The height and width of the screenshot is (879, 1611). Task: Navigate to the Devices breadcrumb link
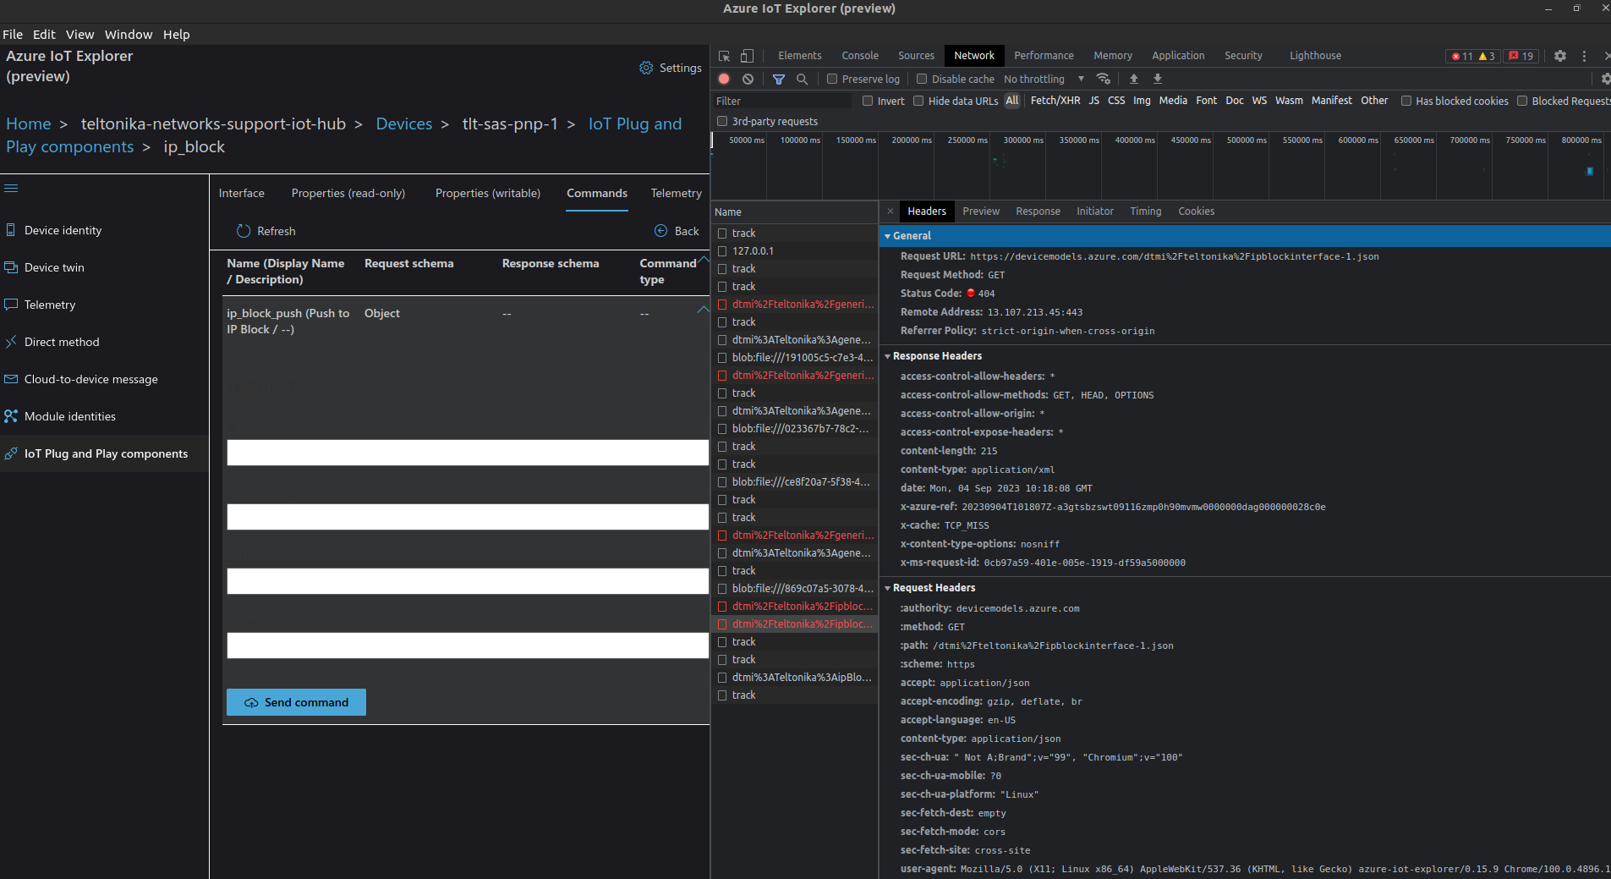coord(403,124)
